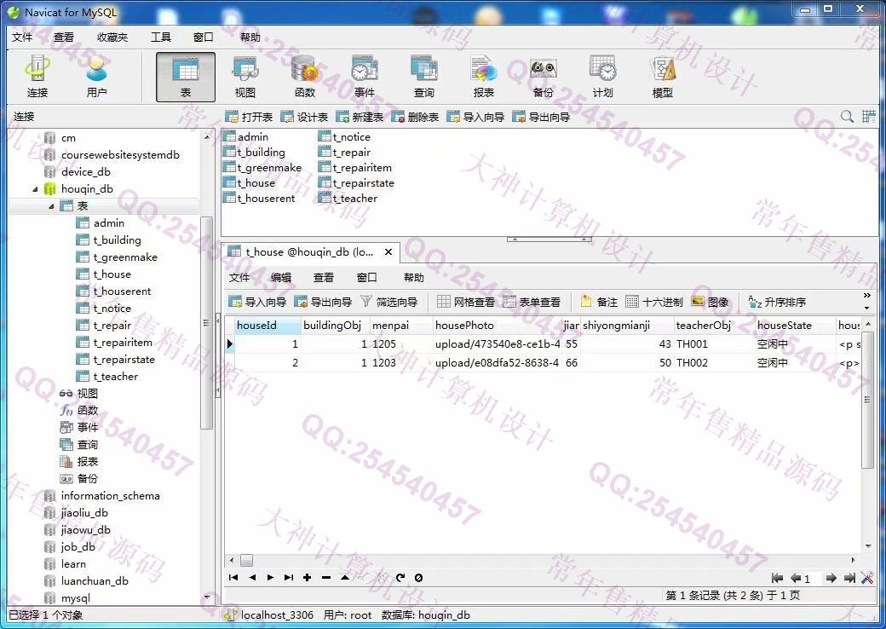This screenshot has height=629, width=886.
Task: Click the 函数 (Function) toolbar icon
Action: 305,77
